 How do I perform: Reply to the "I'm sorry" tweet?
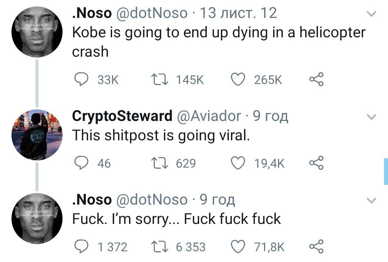(81, 247)
